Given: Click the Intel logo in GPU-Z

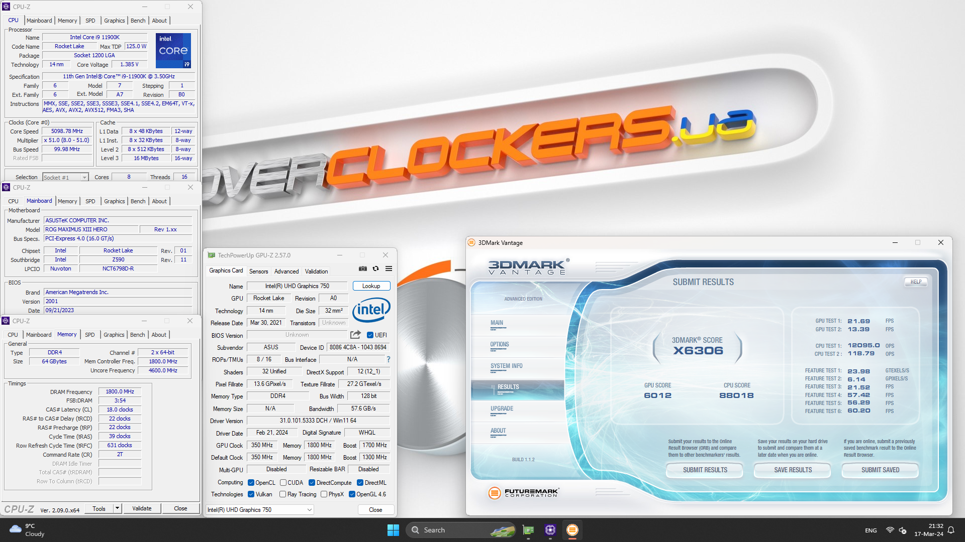Looking at the screenshot, I should point(371,310).
